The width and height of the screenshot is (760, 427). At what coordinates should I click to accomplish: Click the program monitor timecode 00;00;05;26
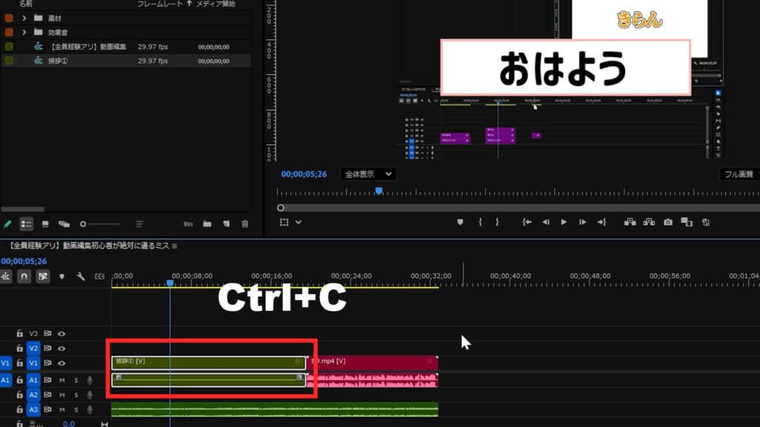[x=304, y=174]
